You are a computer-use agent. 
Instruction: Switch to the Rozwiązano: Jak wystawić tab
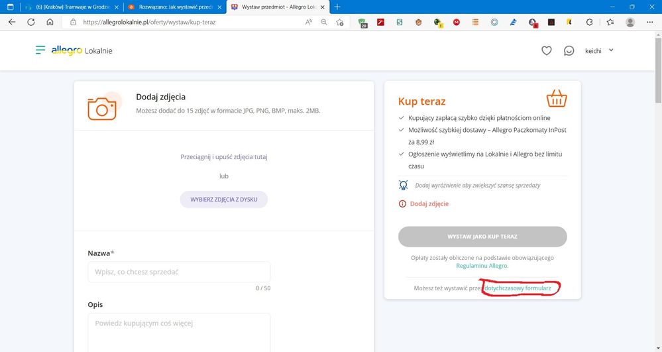tap(172, 6)
